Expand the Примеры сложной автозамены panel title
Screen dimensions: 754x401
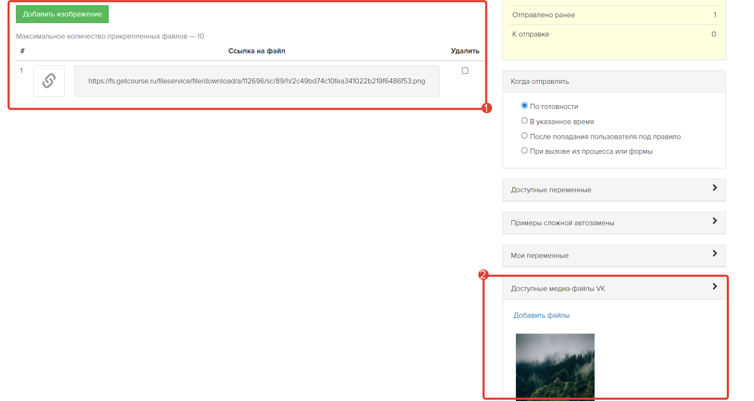click(562, 223)
